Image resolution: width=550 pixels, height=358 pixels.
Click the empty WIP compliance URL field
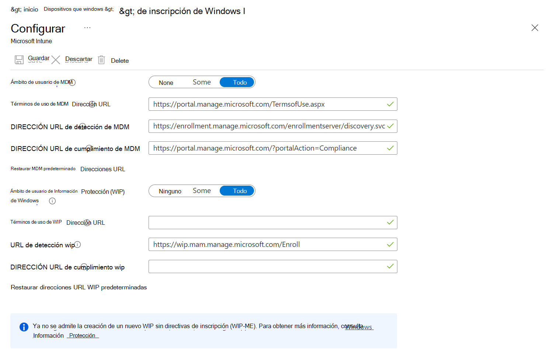(x=273, y=266)
